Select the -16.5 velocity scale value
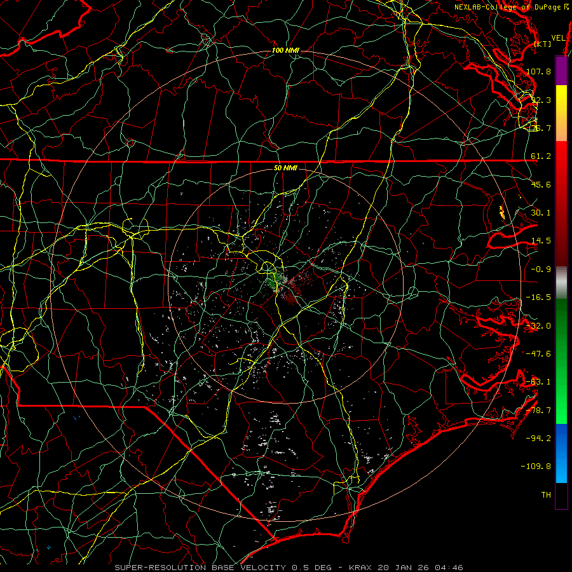This screenshot has width=572, height=572. [538, 297]
